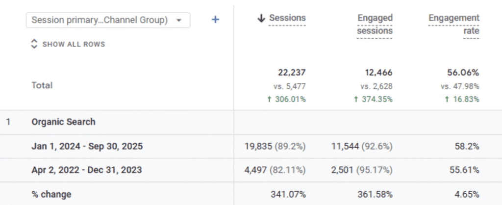Click the % change row label
The image size is (502, 205).
(x=51, y=194)
